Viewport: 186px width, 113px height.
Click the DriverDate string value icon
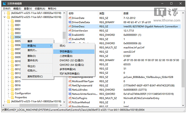pyautogui.click(x=70, y=18)
